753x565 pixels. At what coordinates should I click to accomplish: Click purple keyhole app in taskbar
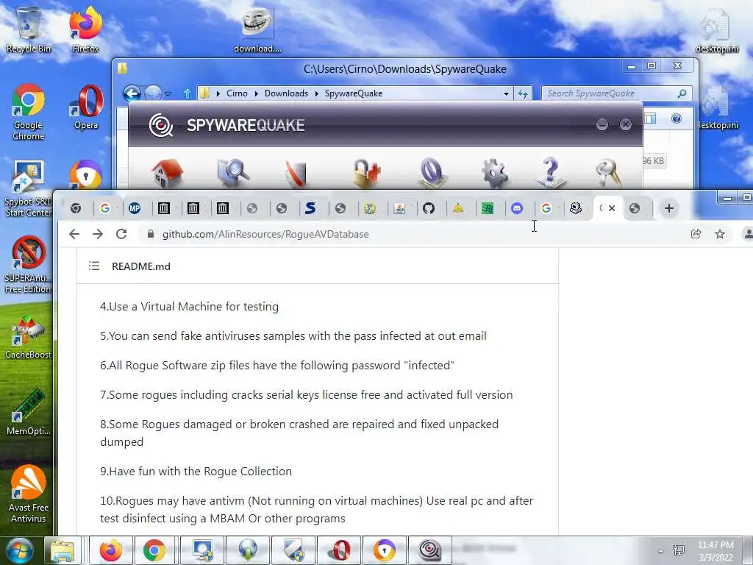(384, 550)
